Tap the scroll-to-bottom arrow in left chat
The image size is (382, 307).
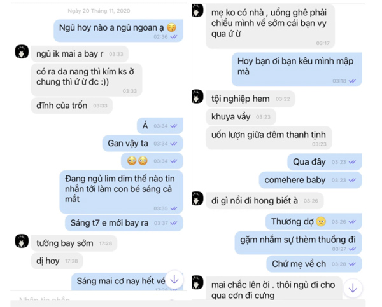point(174,280)
